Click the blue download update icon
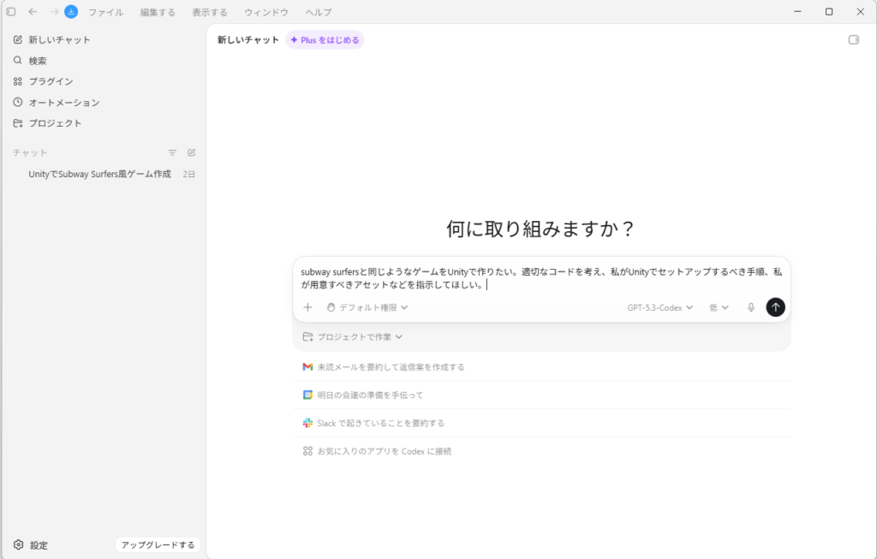Viewport: 877px width, 559px height. tap(71, 12)
